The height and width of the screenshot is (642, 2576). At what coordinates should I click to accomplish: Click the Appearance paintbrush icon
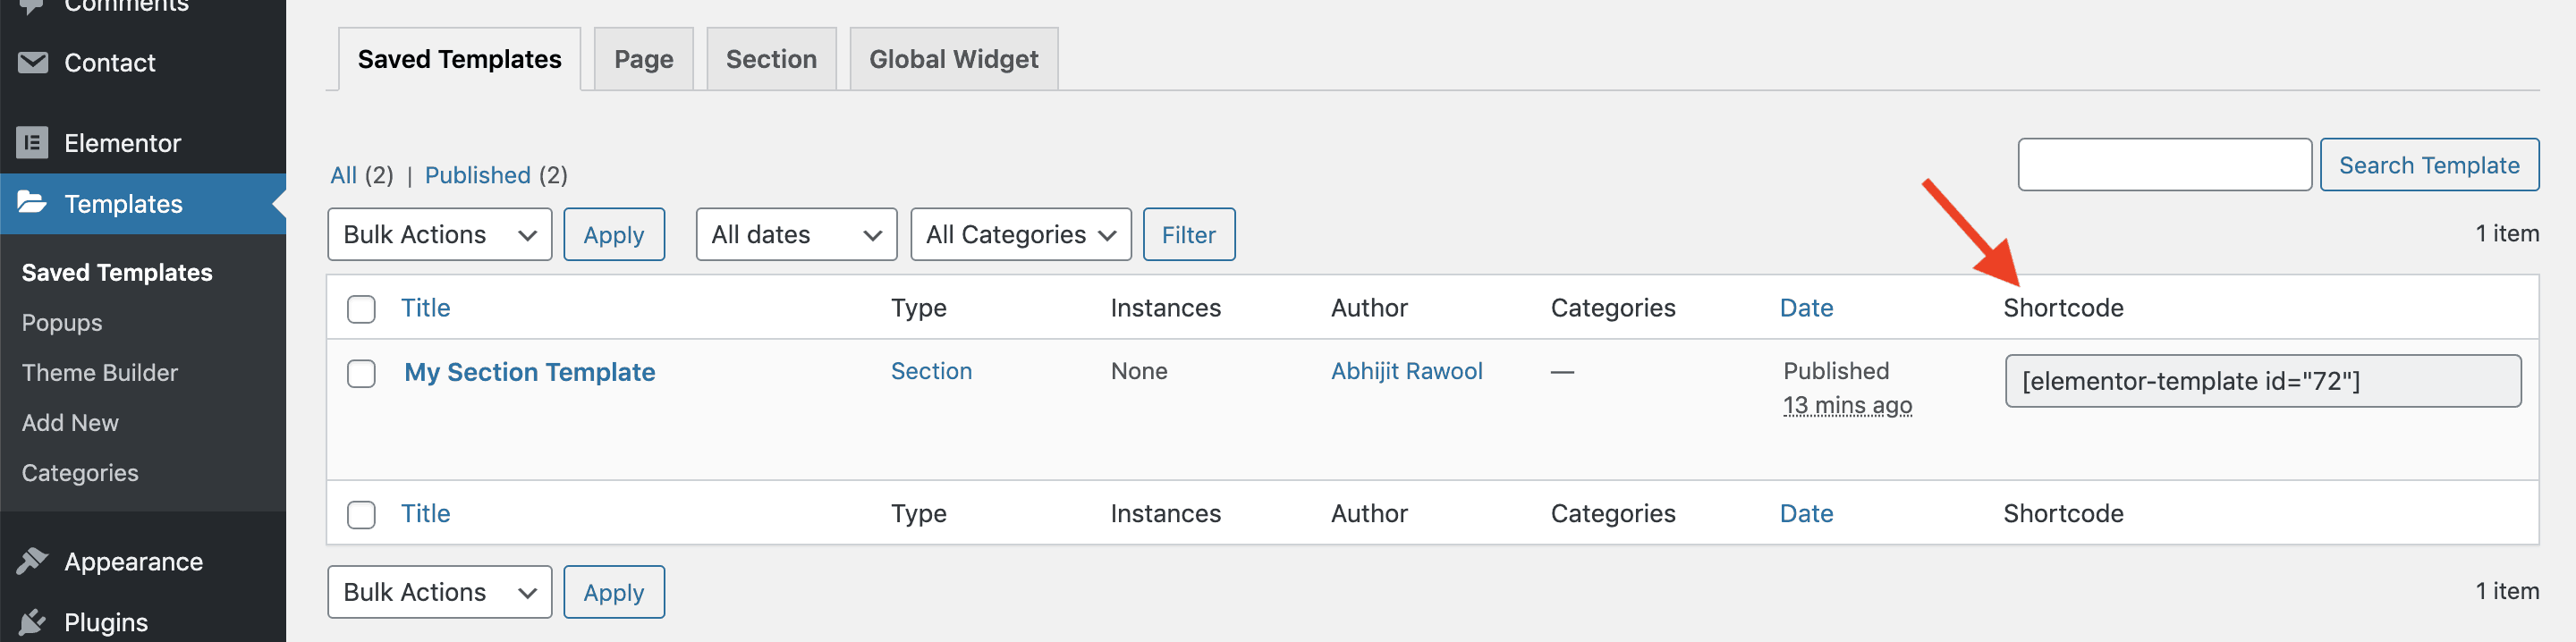tap(32, 561)
